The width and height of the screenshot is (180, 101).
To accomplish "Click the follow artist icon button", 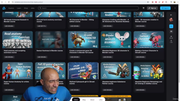I will pyautogui.click(x=171, y=26).
